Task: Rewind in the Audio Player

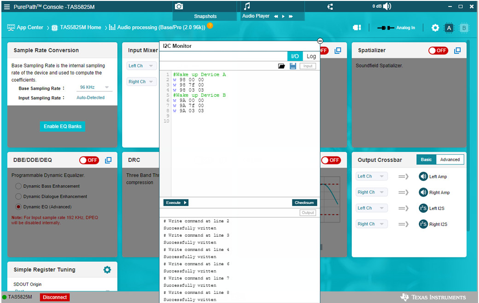Action: click(276, 17)
